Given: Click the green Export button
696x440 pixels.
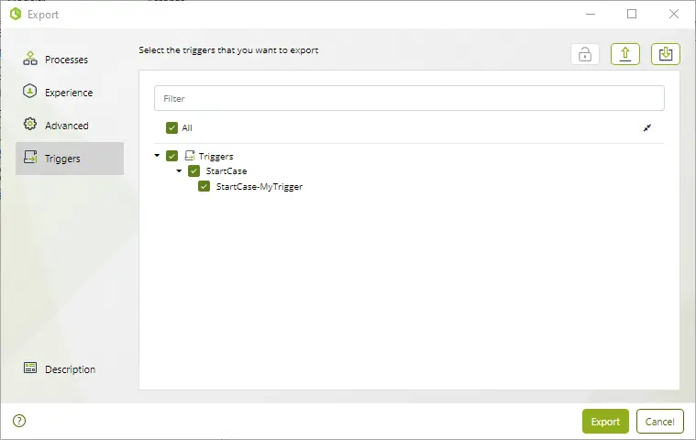Looking at the screenshot, I should click(605, 422).
